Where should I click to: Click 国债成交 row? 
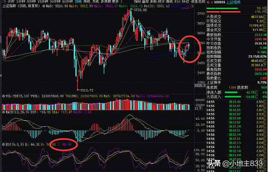pyautogui.click(x=236, y=25)
